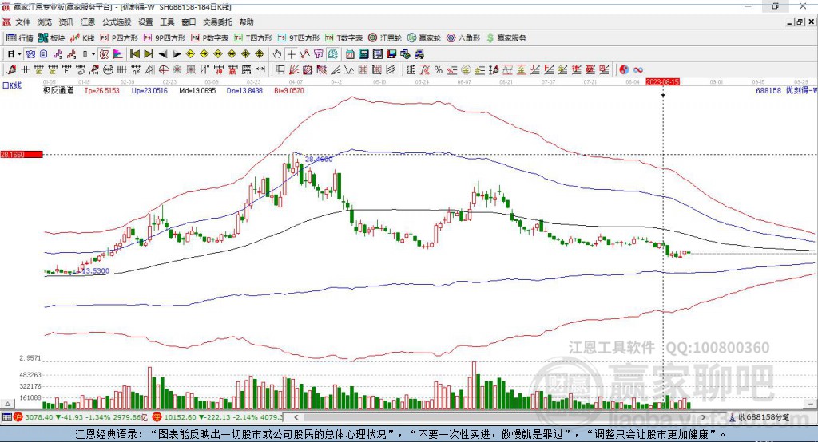Open 赢家服务 service page
This screenshot has width=818, height=442.
pyautogui.click(x=506, y=38)
